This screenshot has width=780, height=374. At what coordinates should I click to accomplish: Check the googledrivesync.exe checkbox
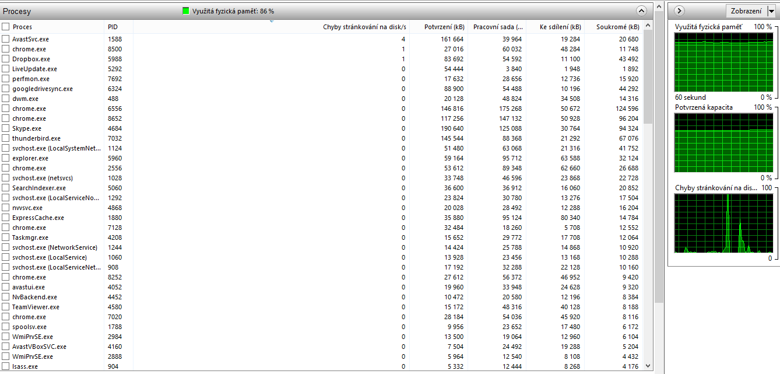pos(6,89)
